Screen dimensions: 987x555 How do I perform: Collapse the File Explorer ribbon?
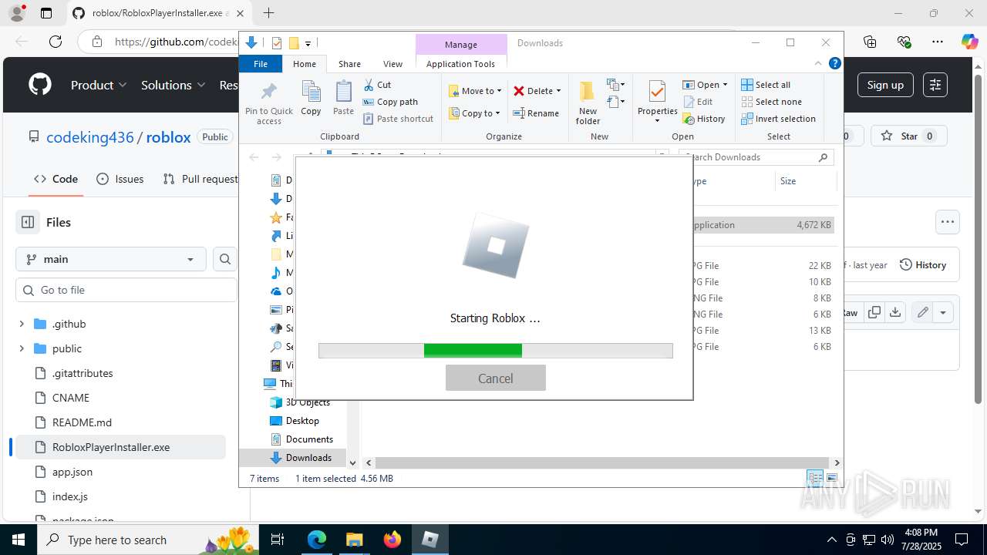click(x=818, y=64)
